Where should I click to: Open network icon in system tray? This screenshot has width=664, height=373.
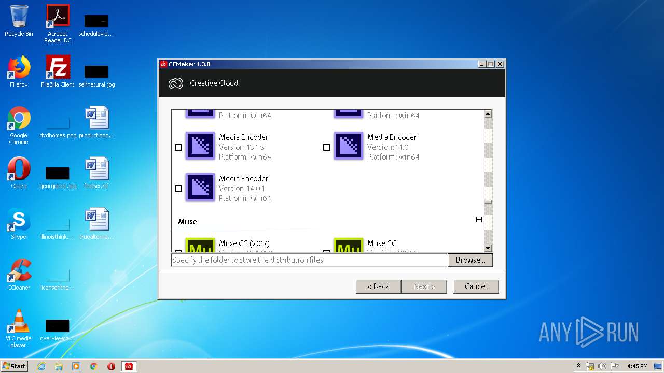coord(590,366)
